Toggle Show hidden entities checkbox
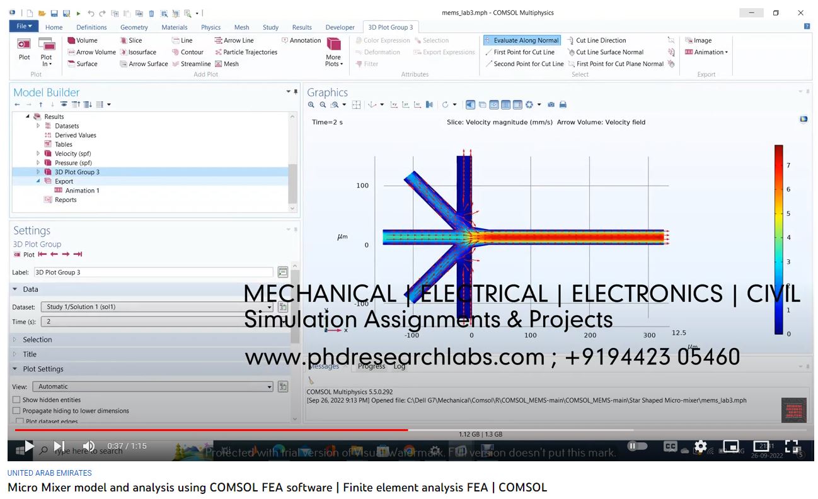Image resolution: width=818 pixels, height=499 pixels. coord(16,400)
